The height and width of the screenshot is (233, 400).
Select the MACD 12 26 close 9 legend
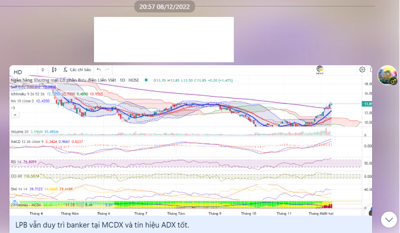pyautogui.click(x=47, y=141)
